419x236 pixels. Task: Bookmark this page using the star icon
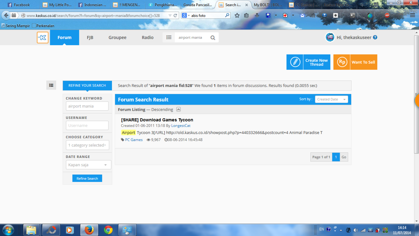coord(237,15)
